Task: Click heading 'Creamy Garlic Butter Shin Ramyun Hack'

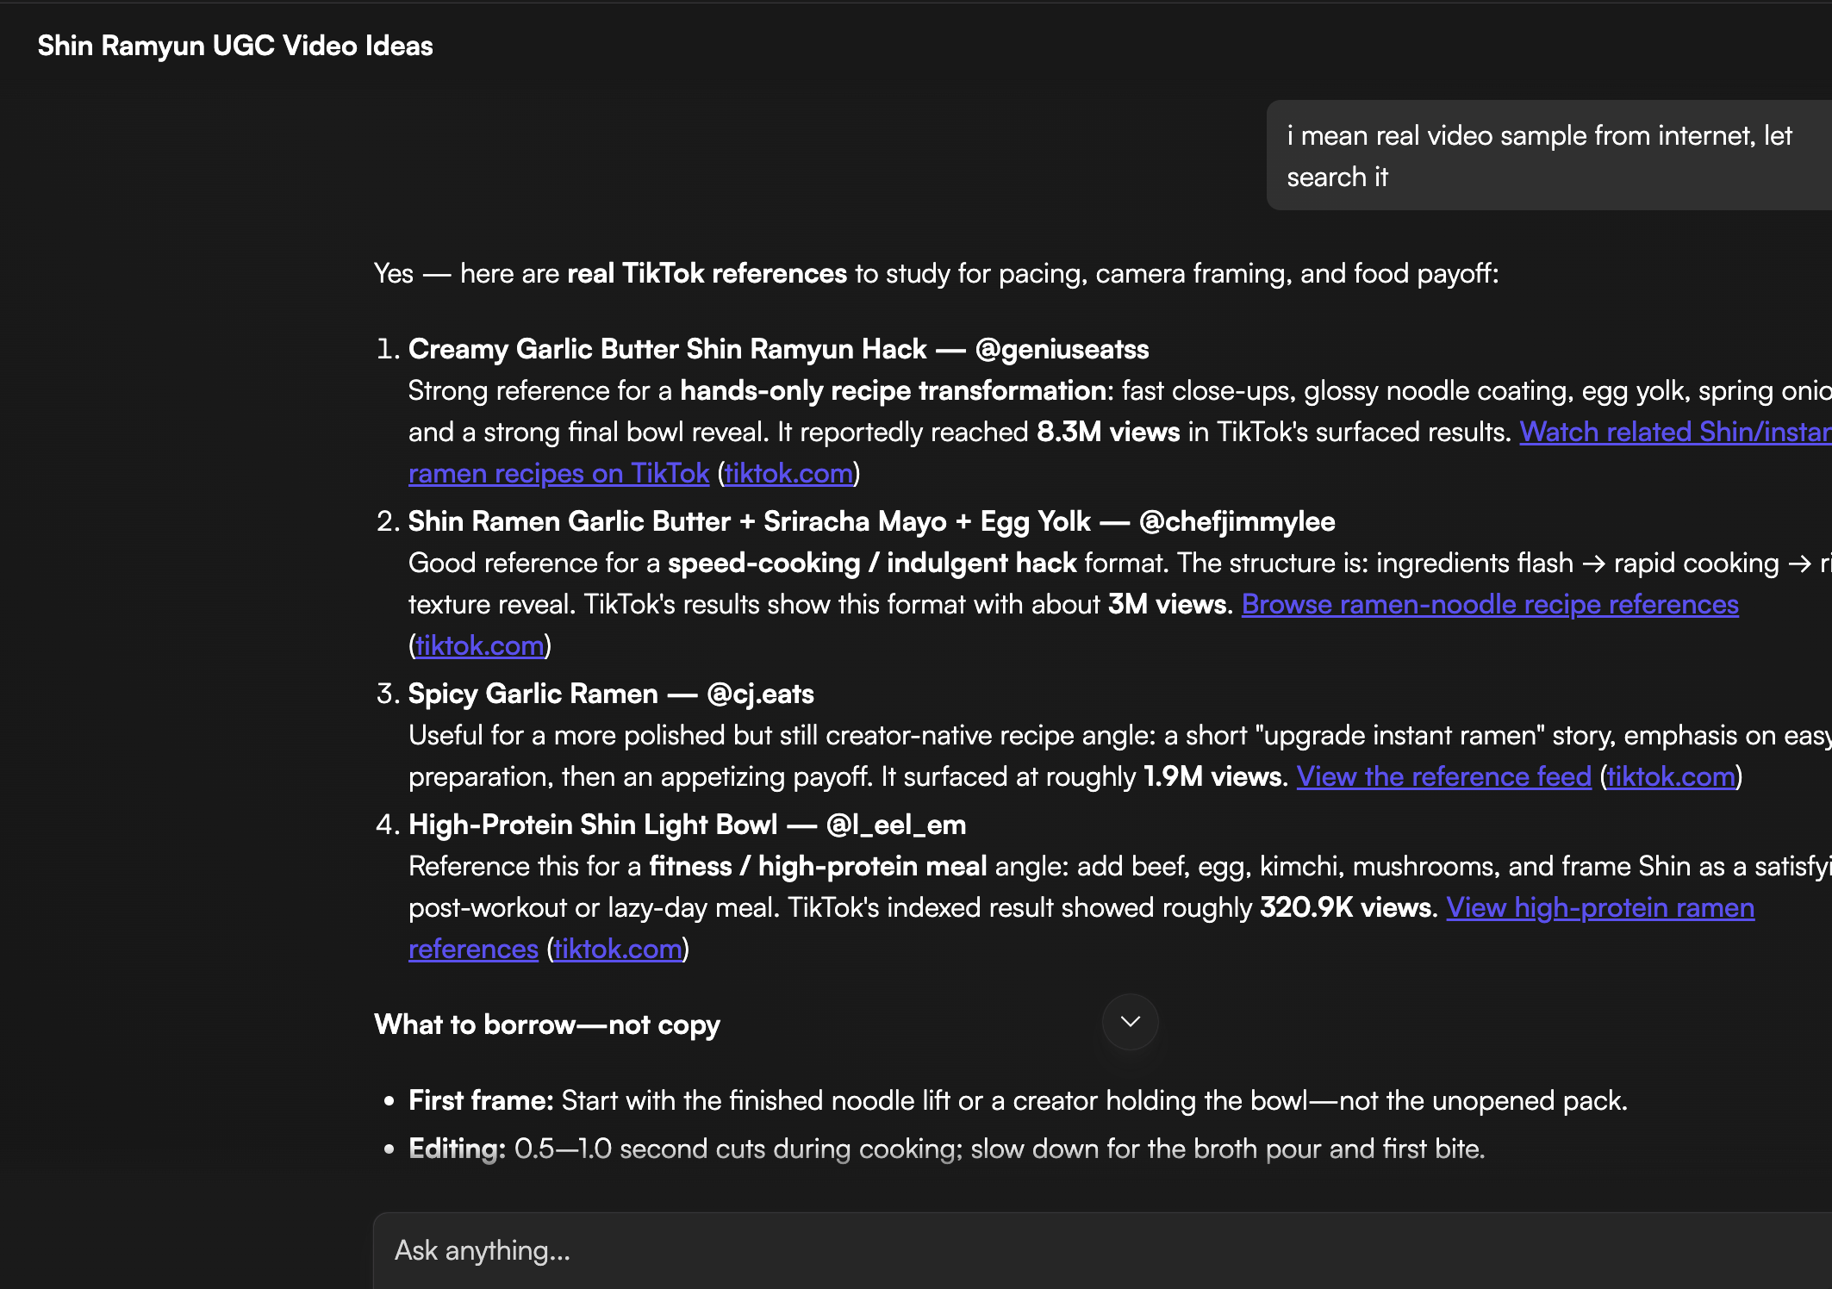Action: click(667, 349)
